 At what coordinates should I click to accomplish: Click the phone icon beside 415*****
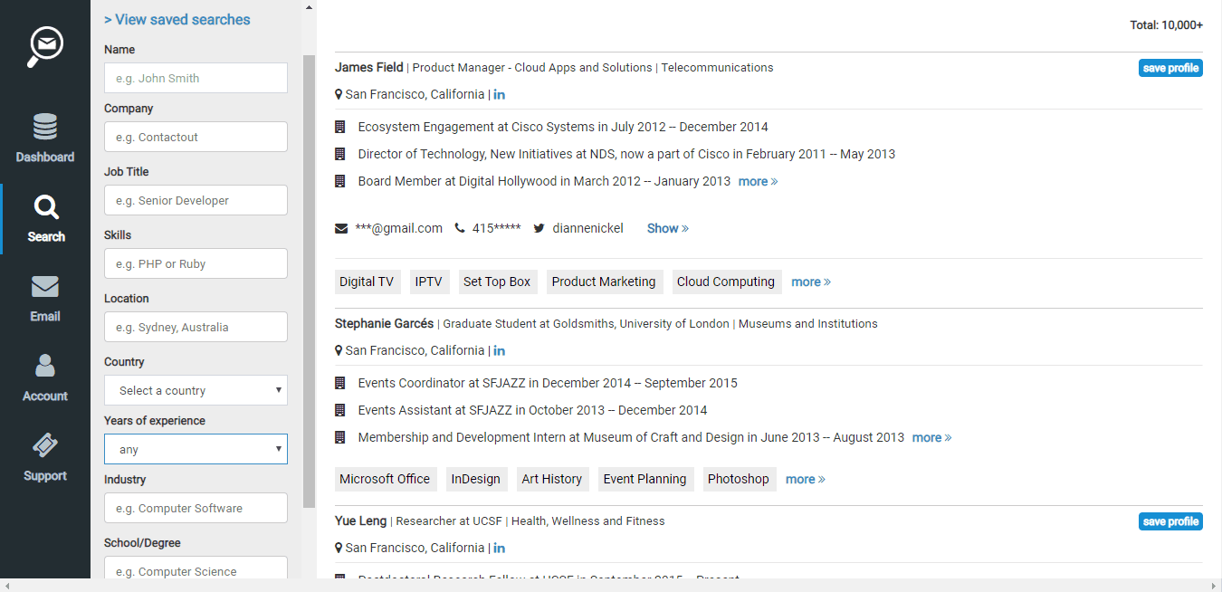point(460,228)
